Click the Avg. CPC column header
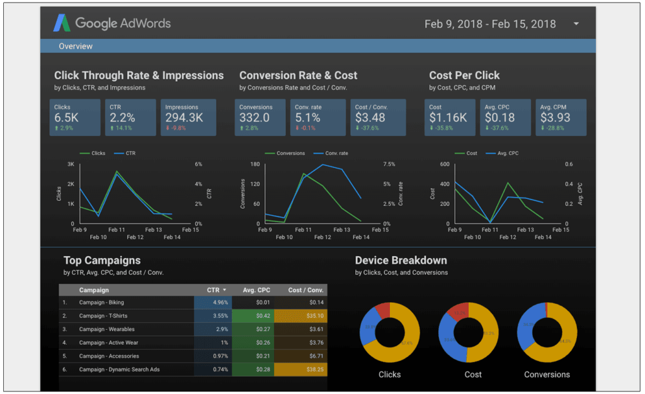645x394 pixels. point(256,290)
